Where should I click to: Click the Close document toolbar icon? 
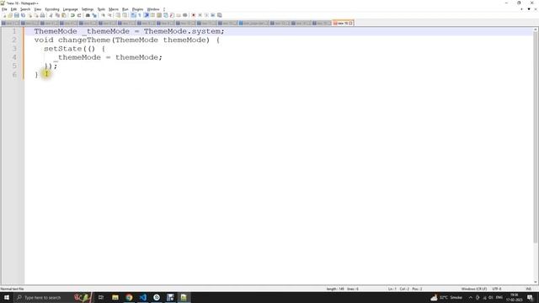point(29,15)
